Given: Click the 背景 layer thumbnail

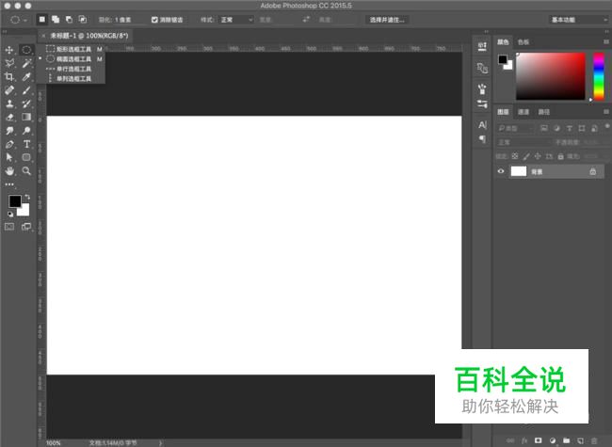Looking at the screenshot, I should tap(519, 171).
